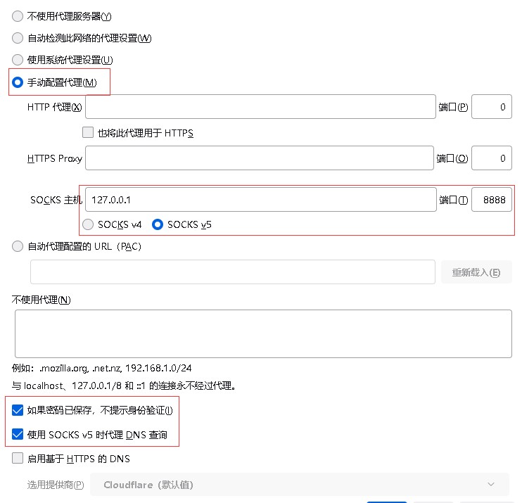The image size is (522, 503).
Task: Uncheck 如果密码已保存，不提示身份验证 checkbox
Action: [18, 410]
